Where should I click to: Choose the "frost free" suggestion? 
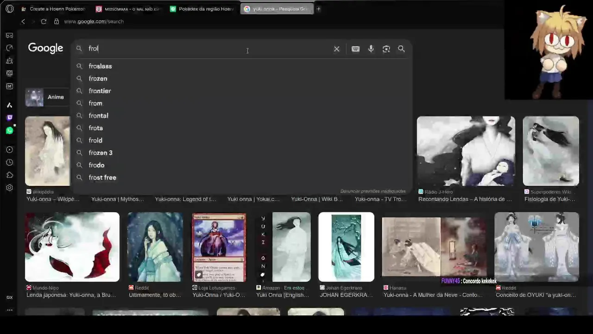tap(102, 178)
